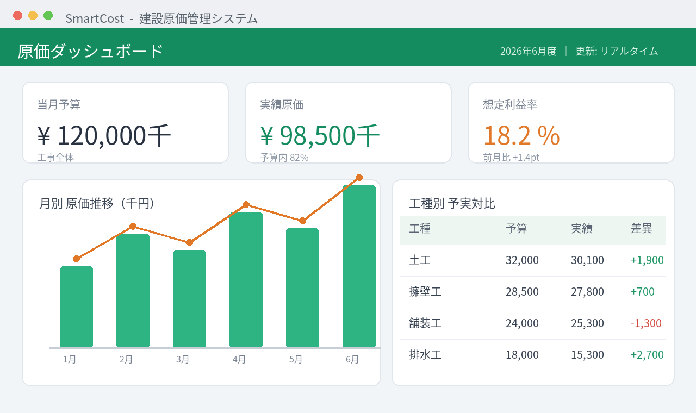Click the 差異 column header
Viewport: 696px width, 413px height.
(642, 229)
